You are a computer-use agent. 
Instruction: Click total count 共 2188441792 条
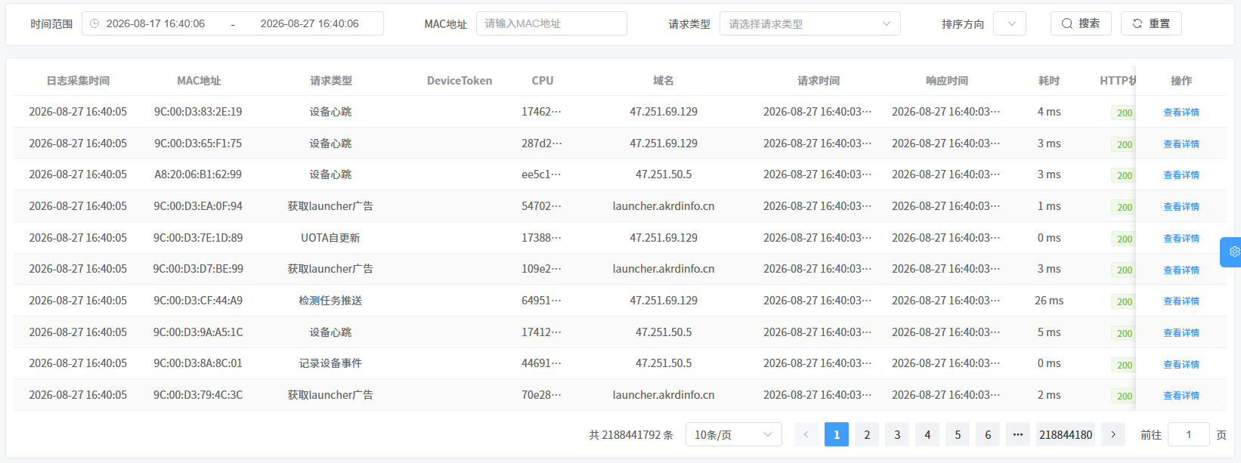tap(631, 434)
